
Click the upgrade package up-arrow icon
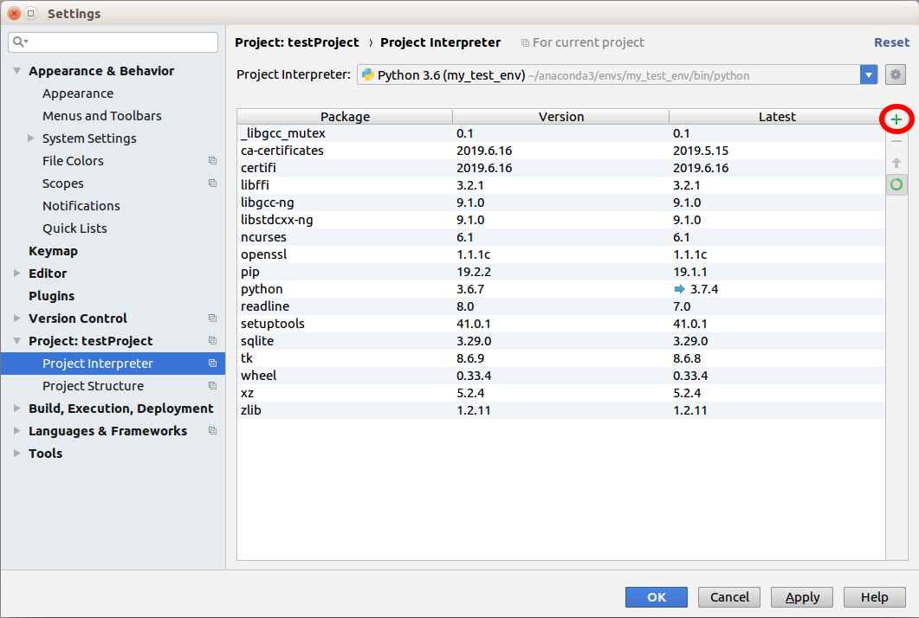click(896, 163)
